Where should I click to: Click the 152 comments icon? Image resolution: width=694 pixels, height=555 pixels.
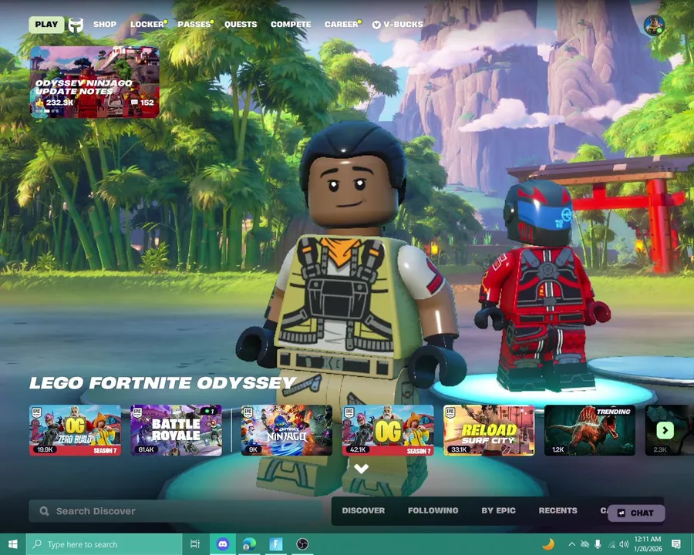[x=134, y=103]
